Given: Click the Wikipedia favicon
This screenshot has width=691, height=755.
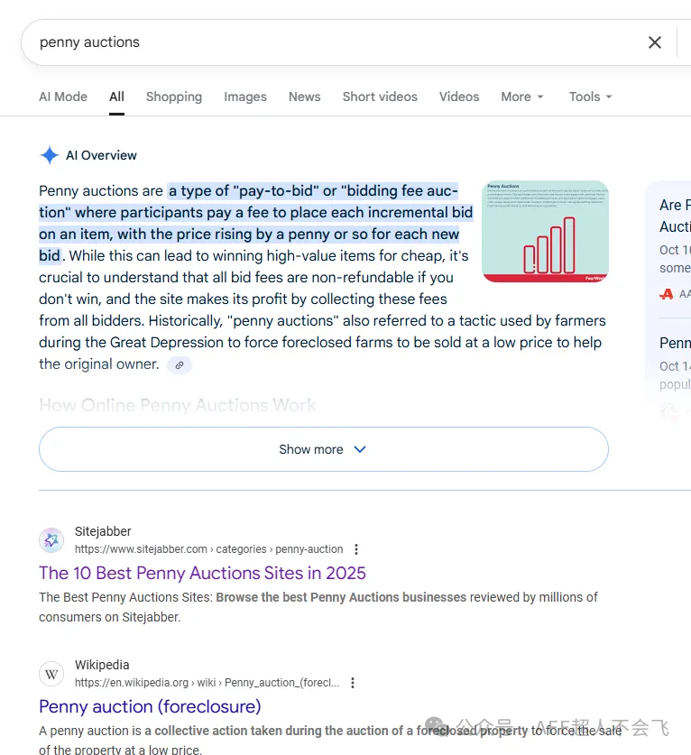Looking at the screenshot, I should [51, 674].
